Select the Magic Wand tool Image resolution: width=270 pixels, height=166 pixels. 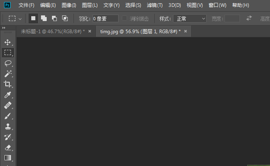(x=8, y=74)
